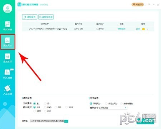Image resolution: width=161 pixels, height=129 pixels.
Task: Select the 更改尺寸 resize tool in sidebar
Action: [x=8, y=42]
